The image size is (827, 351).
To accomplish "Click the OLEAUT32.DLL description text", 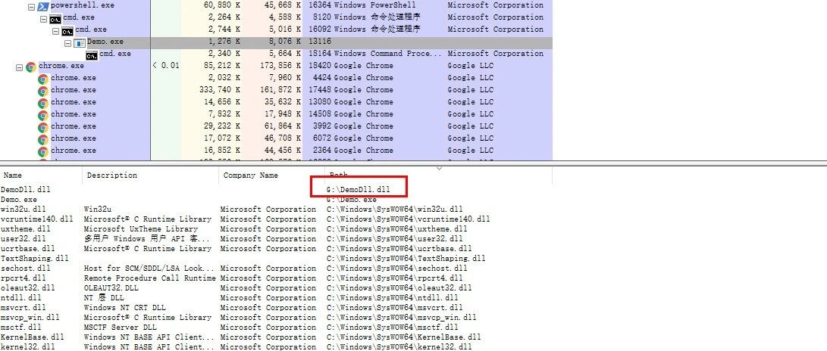I will click(x=111, y=288).
